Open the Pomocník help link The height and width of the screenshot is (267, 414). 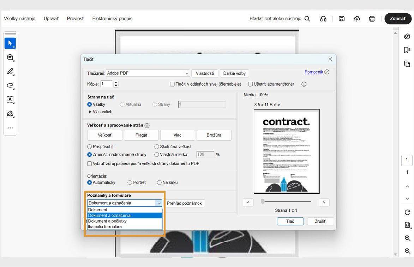coord(314,72)
